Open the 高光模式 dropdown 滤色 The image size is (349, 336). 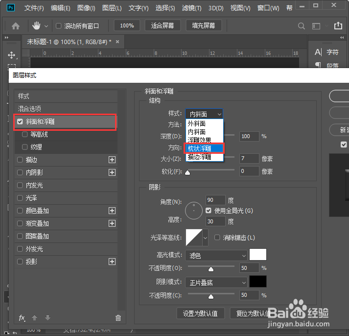216,255
